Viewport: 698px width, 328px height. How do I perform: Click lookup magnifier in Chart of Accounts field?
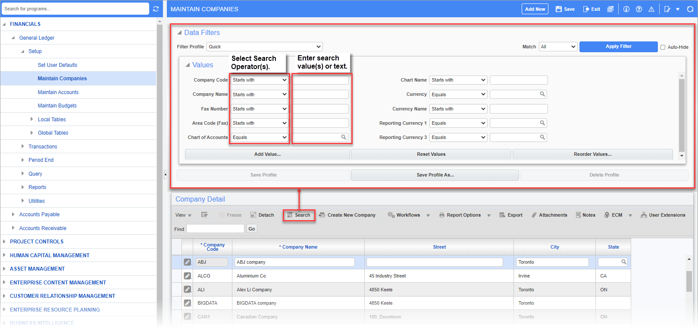[344, 137]
